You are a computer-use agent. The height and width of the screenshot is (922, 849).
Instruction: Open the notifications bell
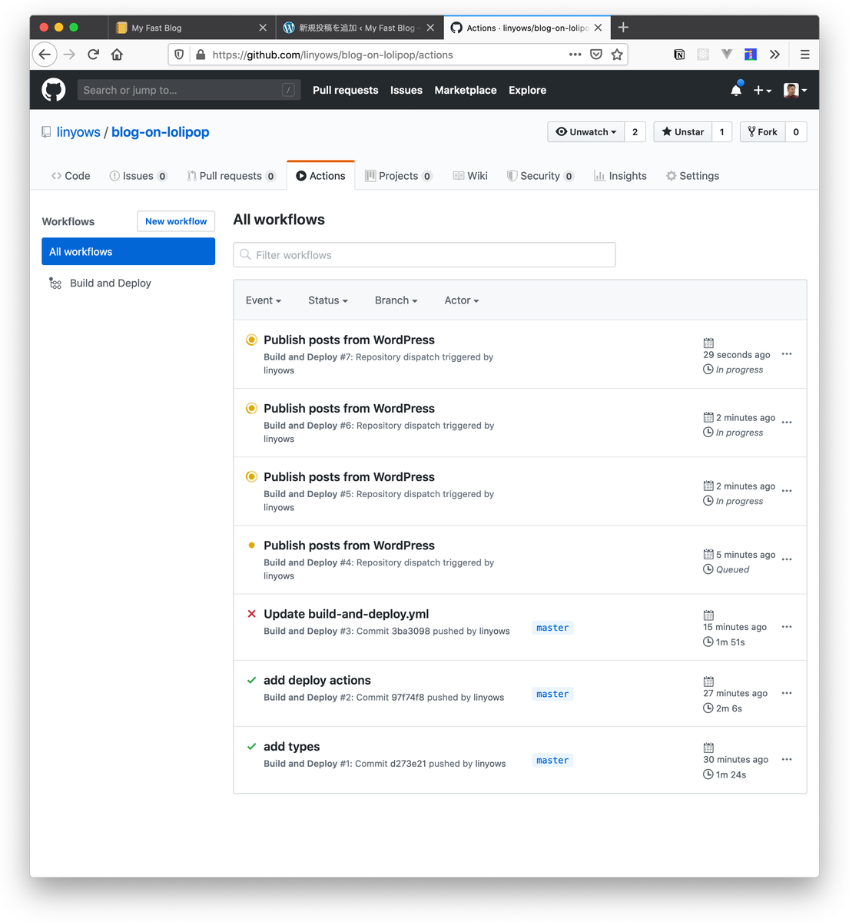point(736,90)
